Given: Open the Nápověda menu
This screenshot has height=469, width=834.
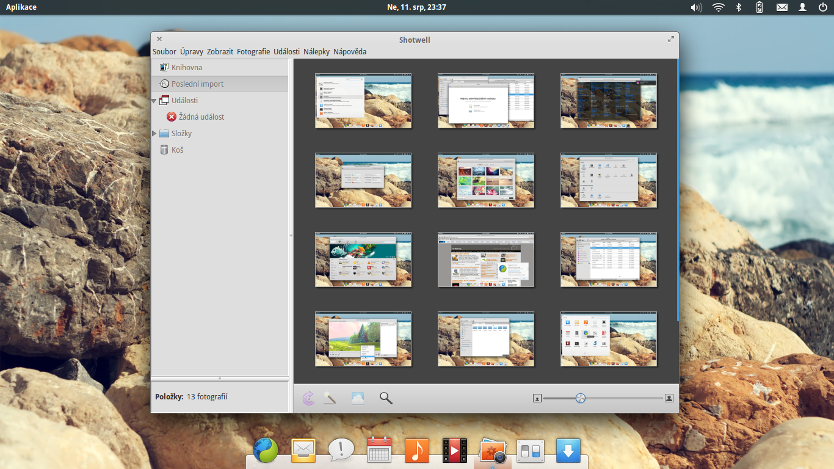Looking at the screenshot, I should pyautogui.click(x=349, y=52).
